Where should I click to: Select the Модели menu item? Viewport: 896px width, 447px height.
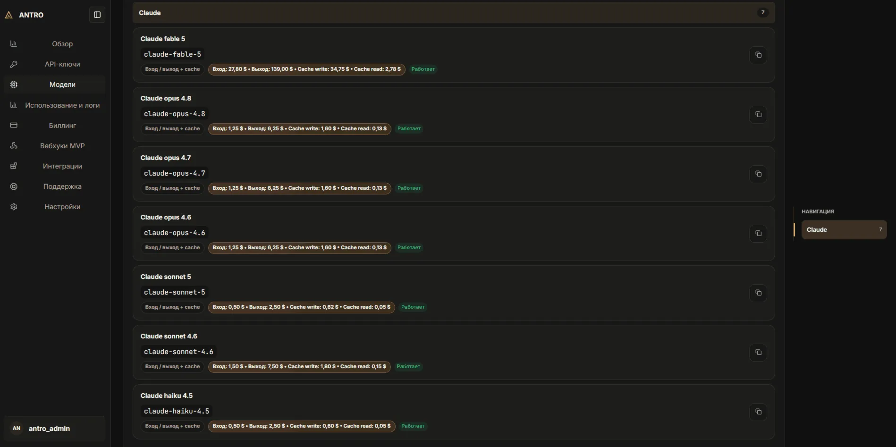pyautogui.click(x=54, y=84)
